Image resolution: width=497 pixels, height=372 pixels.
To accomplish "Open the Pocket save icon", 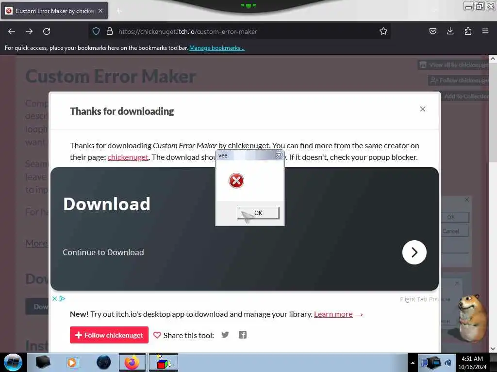I will [432, 31].
